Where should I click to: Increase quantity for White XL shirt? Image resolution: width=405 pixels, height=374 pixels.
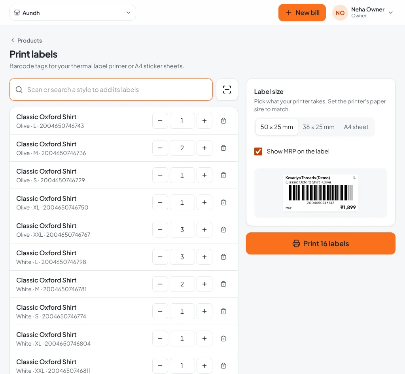tap(204, 338)
